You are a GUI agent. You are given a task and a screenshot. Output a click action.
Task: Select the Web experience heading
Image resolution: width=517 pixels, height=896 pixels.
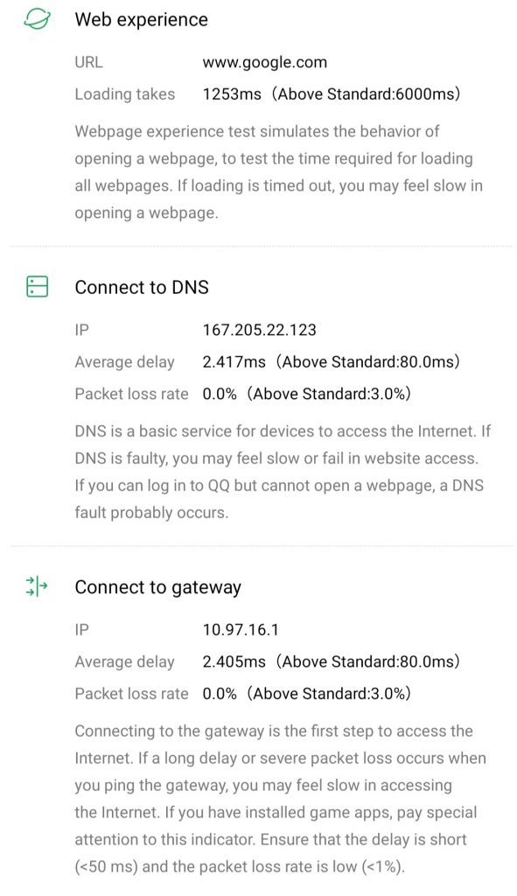coord(141,19)
